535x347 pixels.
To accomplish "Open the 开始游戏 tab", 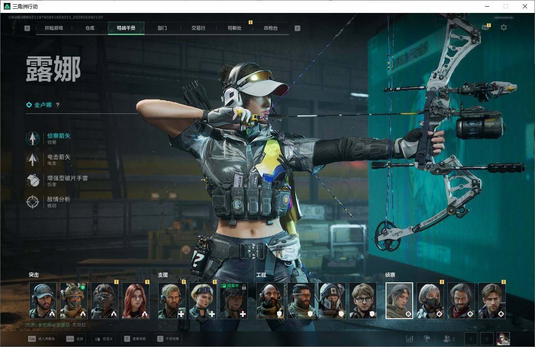I will [54, 28].
